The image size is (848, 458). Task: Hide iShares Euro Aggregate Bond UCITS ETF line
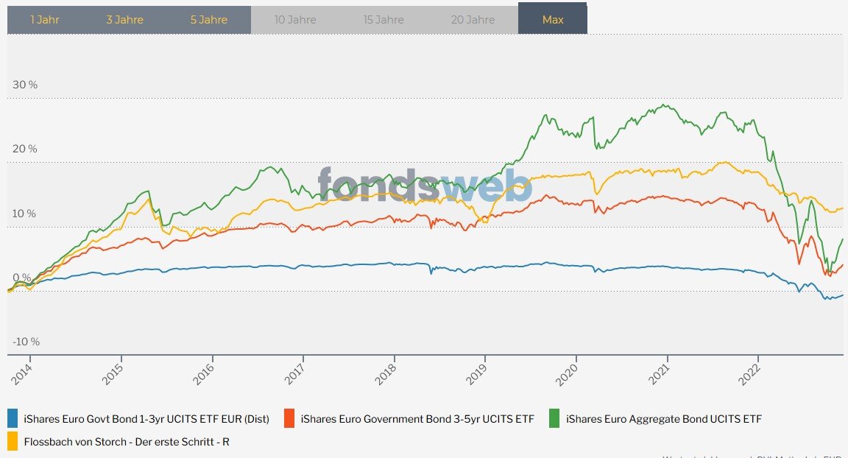click(x=663, y=419)
